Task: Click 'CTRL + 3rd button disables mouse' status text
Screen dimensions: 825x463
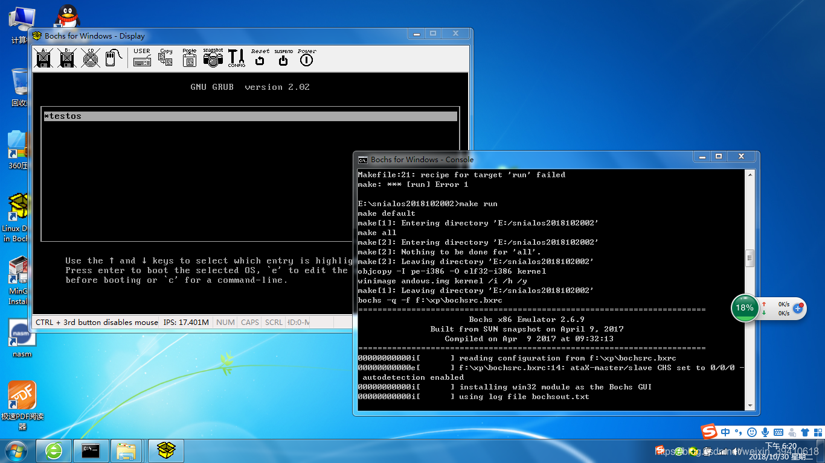Action: tap(97, 323)
